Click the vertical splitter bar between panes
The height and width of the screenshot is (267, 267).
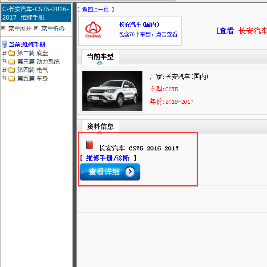[x=74, y=134]
